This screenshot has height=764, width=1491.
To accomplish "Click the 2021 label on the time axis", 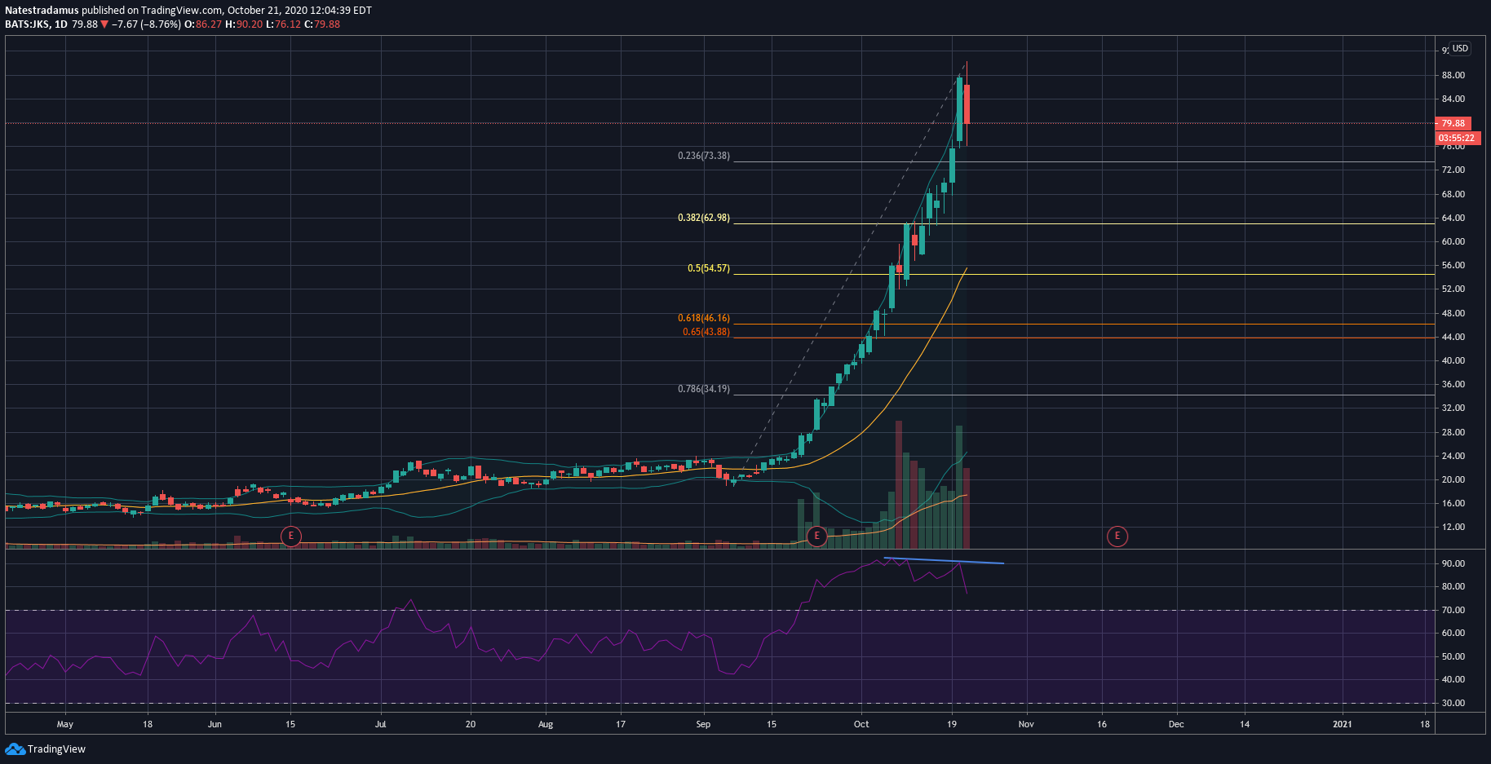I will point(1342,724).
